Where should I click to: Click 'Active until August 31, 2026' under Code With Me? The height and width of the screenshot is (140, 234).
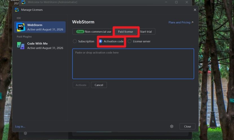pyautogui.click(x=45, y=48)
